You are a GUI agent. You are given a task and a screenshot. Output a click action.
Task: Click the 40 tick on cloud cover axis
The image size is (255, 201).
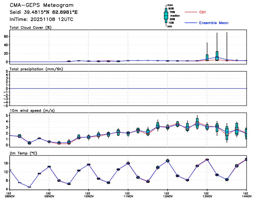pos(6,45)
